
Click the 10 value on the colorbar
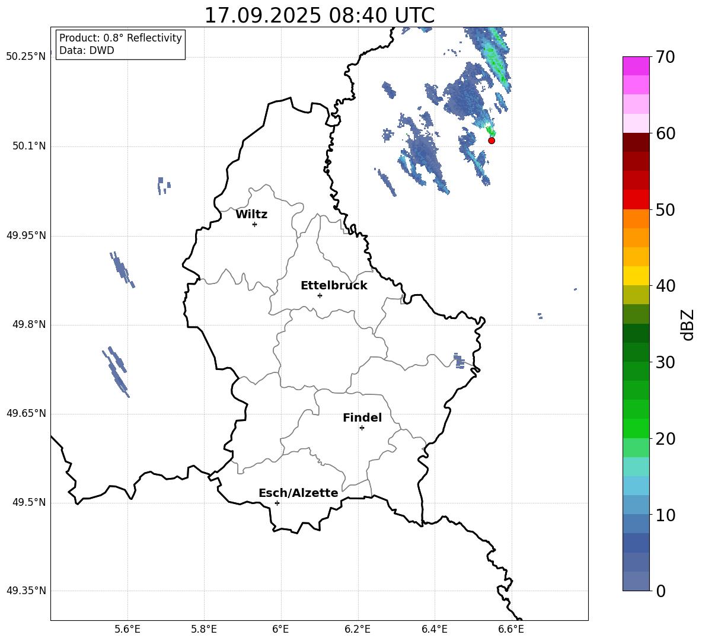coord(665,515)
